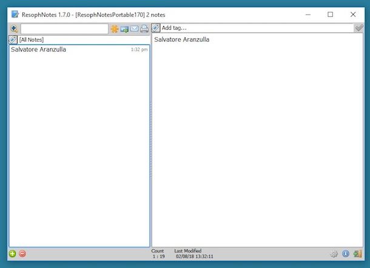This screenshot has height=268, width=370.
Task: Close the ResophNotes window
Action: click(x=353, y=15)
